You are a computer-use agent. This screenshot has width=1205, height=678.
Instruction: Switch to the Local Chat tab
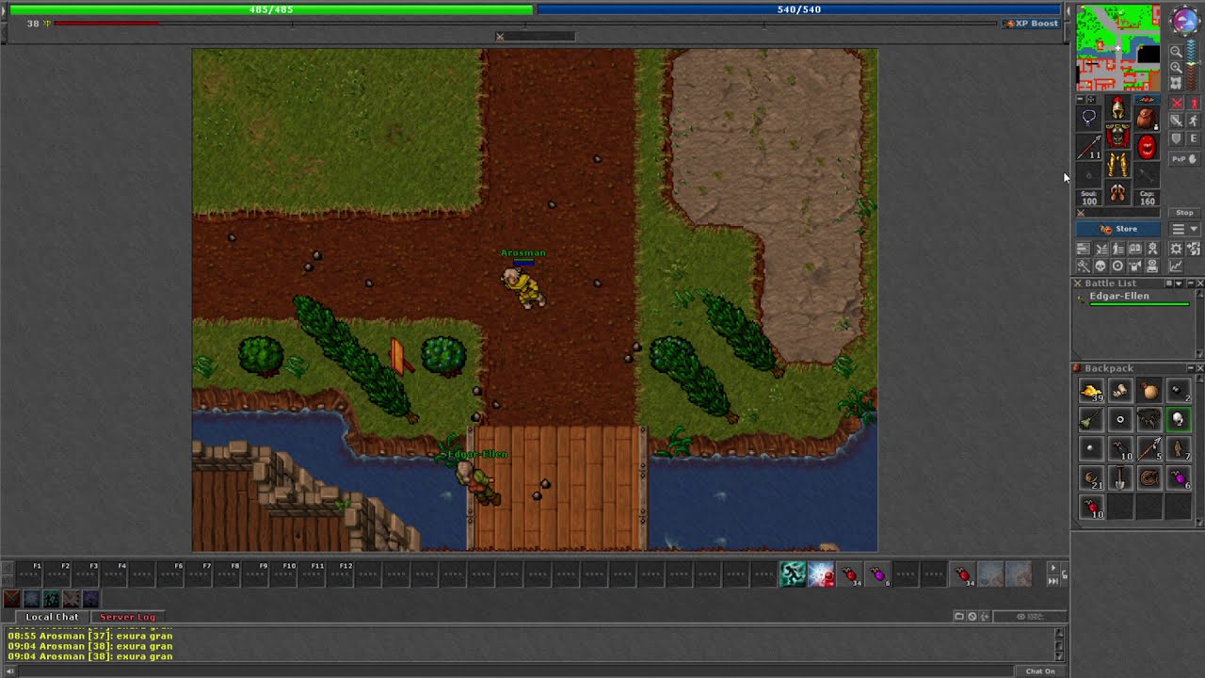(52, 617)
